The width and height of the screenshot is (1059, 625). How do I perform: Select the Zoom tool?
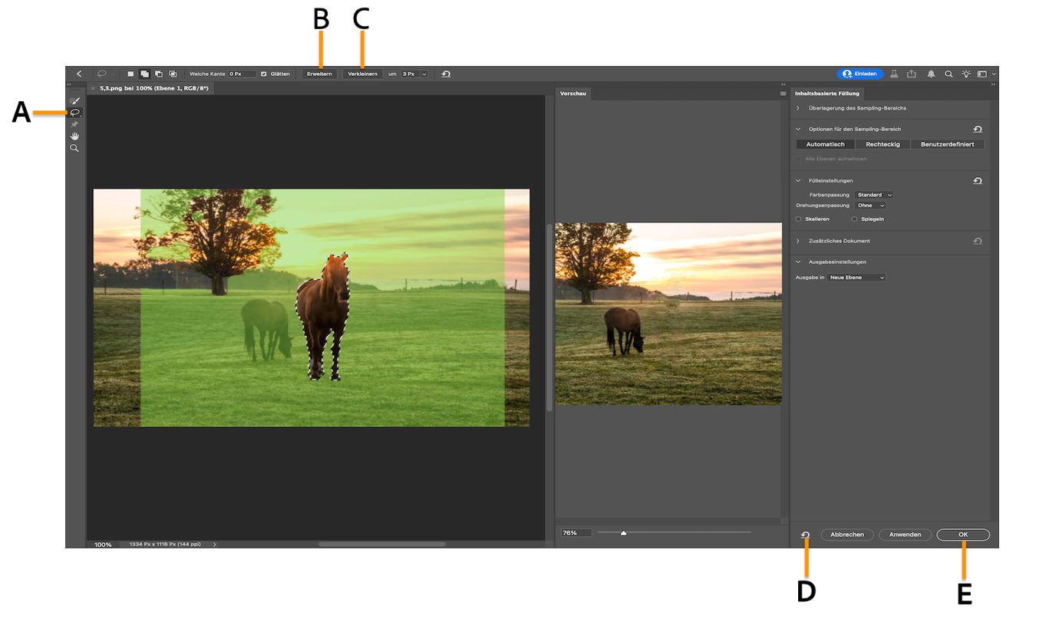[x=74, y=147]
